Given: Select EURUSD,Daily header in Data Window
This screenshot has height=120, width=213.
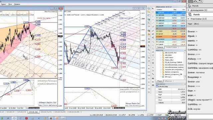Looking at the screenshot, I should [170, 87].
